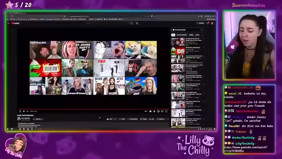
Task: Open the YouTube guide hamburger menu
Action: click(x=8, y=23)
